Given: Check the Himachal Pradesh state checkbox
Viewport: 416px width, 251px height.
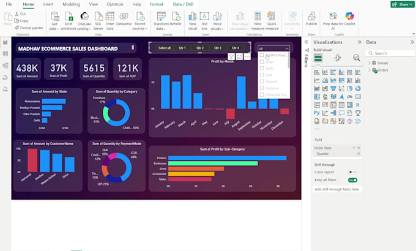Looking at the screenshot, I should tap(262, 94).
